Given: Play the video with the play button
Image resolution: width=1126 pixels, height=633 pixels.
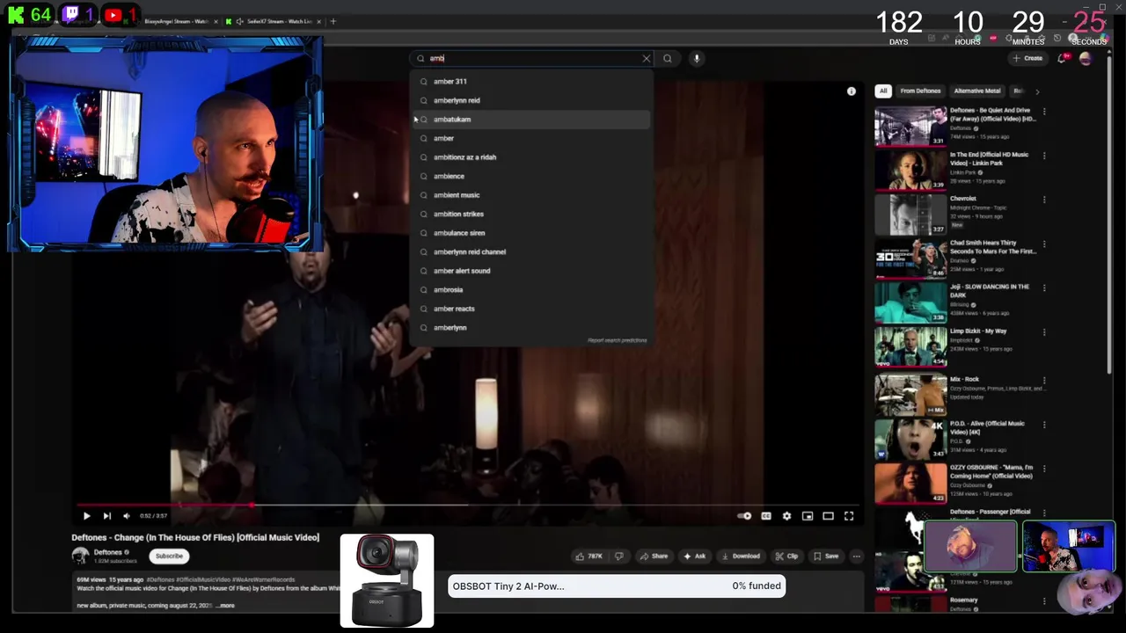Looking at the screenshot, I should click(x=86, y=516).
